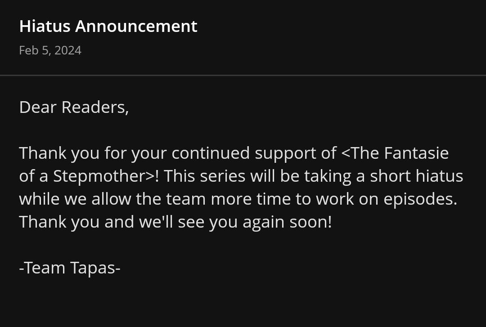Click the phrase 'short hiatus'
This screenshot has height=327, width=486.
417,176
